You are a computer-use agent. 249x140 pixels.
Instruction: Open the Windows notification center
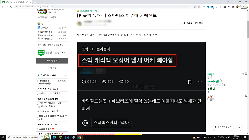(x=245, y=138)
